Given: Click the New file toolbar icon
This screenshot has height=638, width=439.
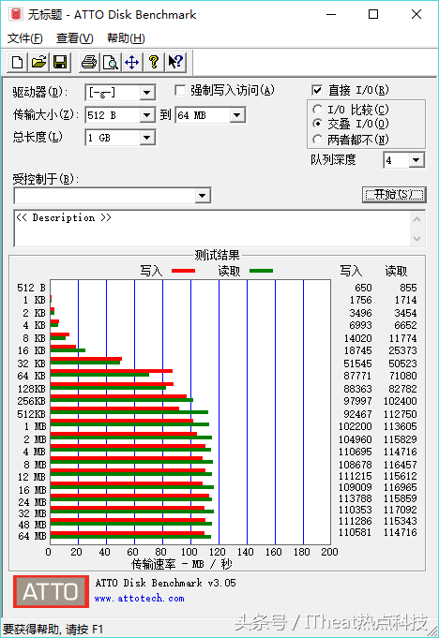Looking at the screenshot, I should pyautogui.click(x=18, y=62).
